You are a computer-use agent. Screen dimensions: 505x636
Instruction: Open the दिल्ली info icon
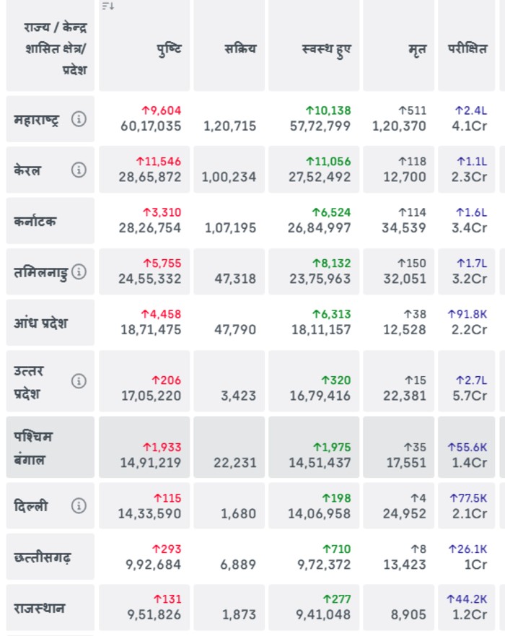79,506
